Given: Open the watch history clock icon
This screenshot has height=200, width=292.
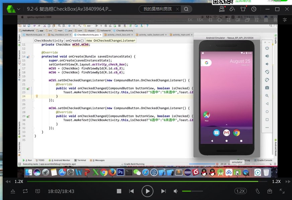Looking at the screenshot, I should click(x=254, y=9).
